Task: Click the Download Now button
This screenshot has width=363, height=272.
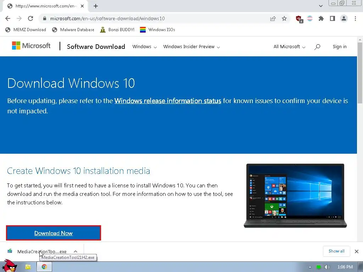Action: tap(54, 233)
